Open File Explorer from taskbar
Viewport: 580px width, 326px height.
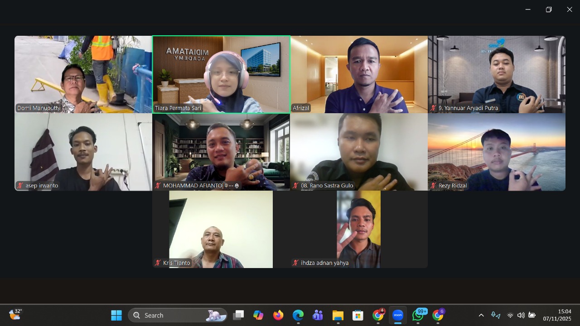[x=338, y=315]
